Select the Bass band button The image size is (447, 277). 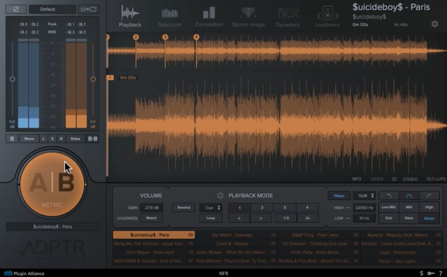click(x=409, y=218)
